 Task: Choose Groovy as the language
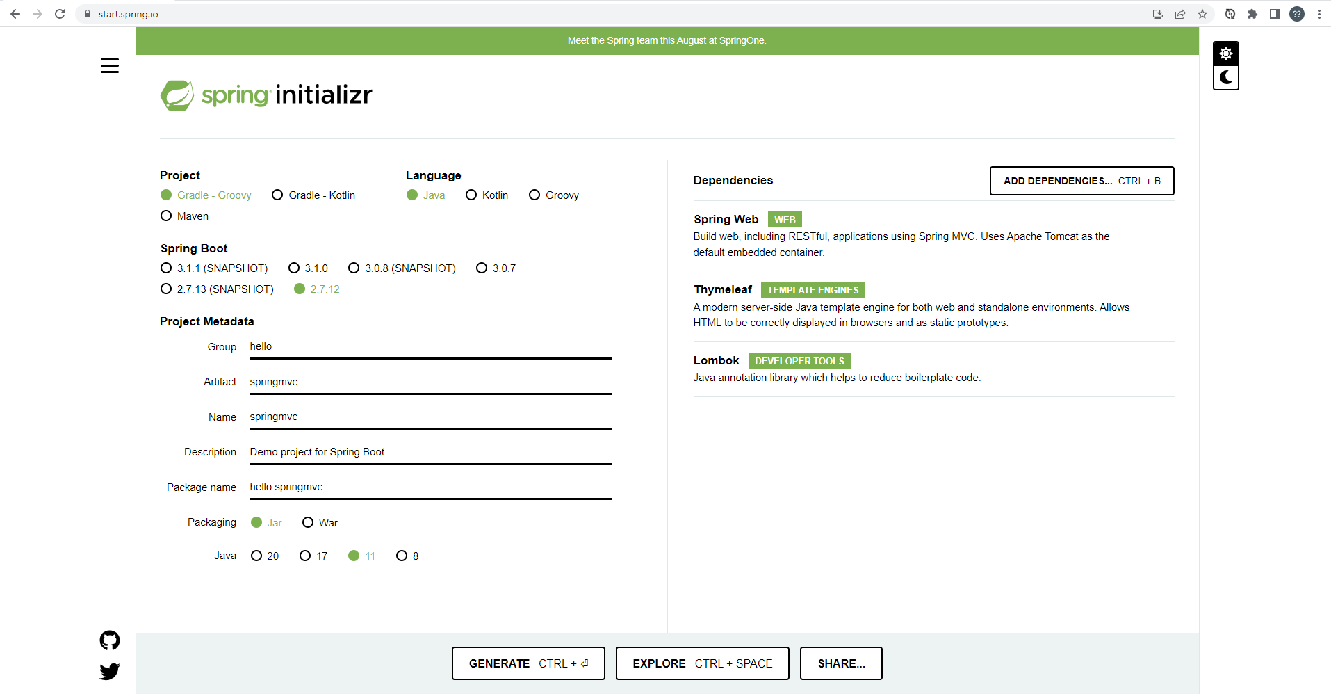554,195
